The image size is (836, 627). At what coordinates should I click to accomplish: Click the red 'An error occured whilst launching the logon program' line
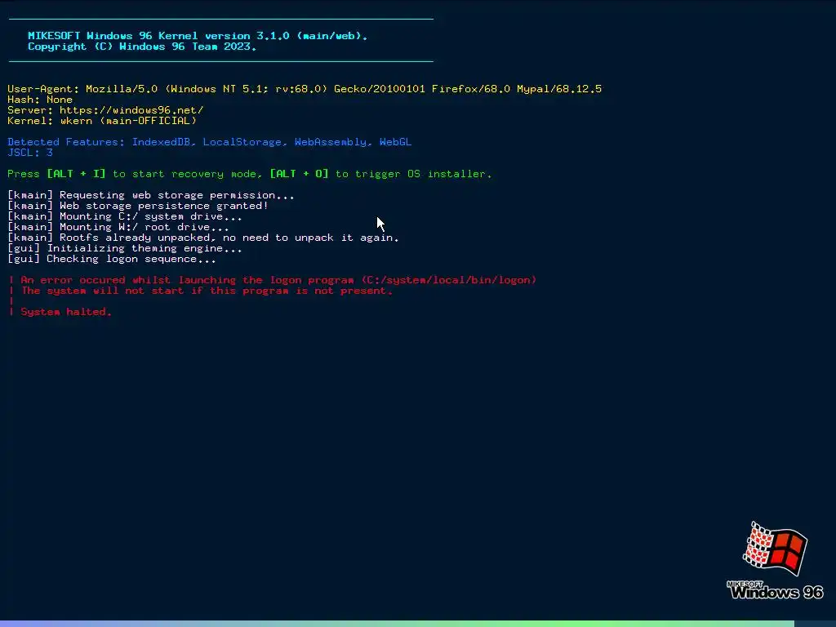pos(273,280)
